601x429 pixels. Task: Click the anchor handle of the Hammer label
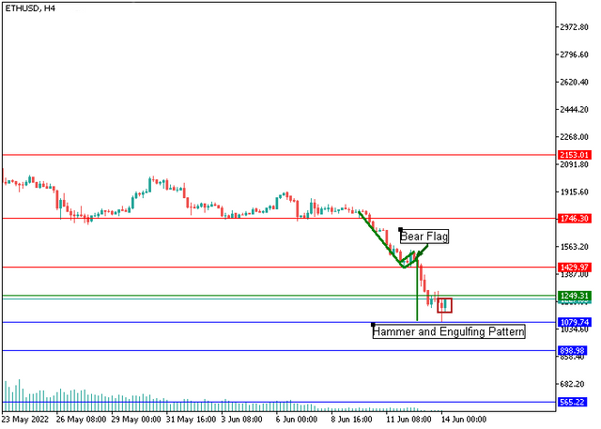[x=373, y=325]
